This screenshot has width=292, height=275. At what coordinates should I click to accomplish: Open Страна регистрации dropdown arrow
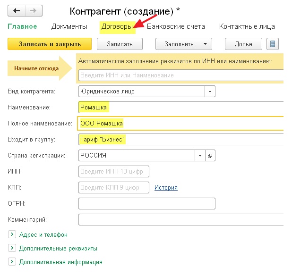click(x=200, y=156)
